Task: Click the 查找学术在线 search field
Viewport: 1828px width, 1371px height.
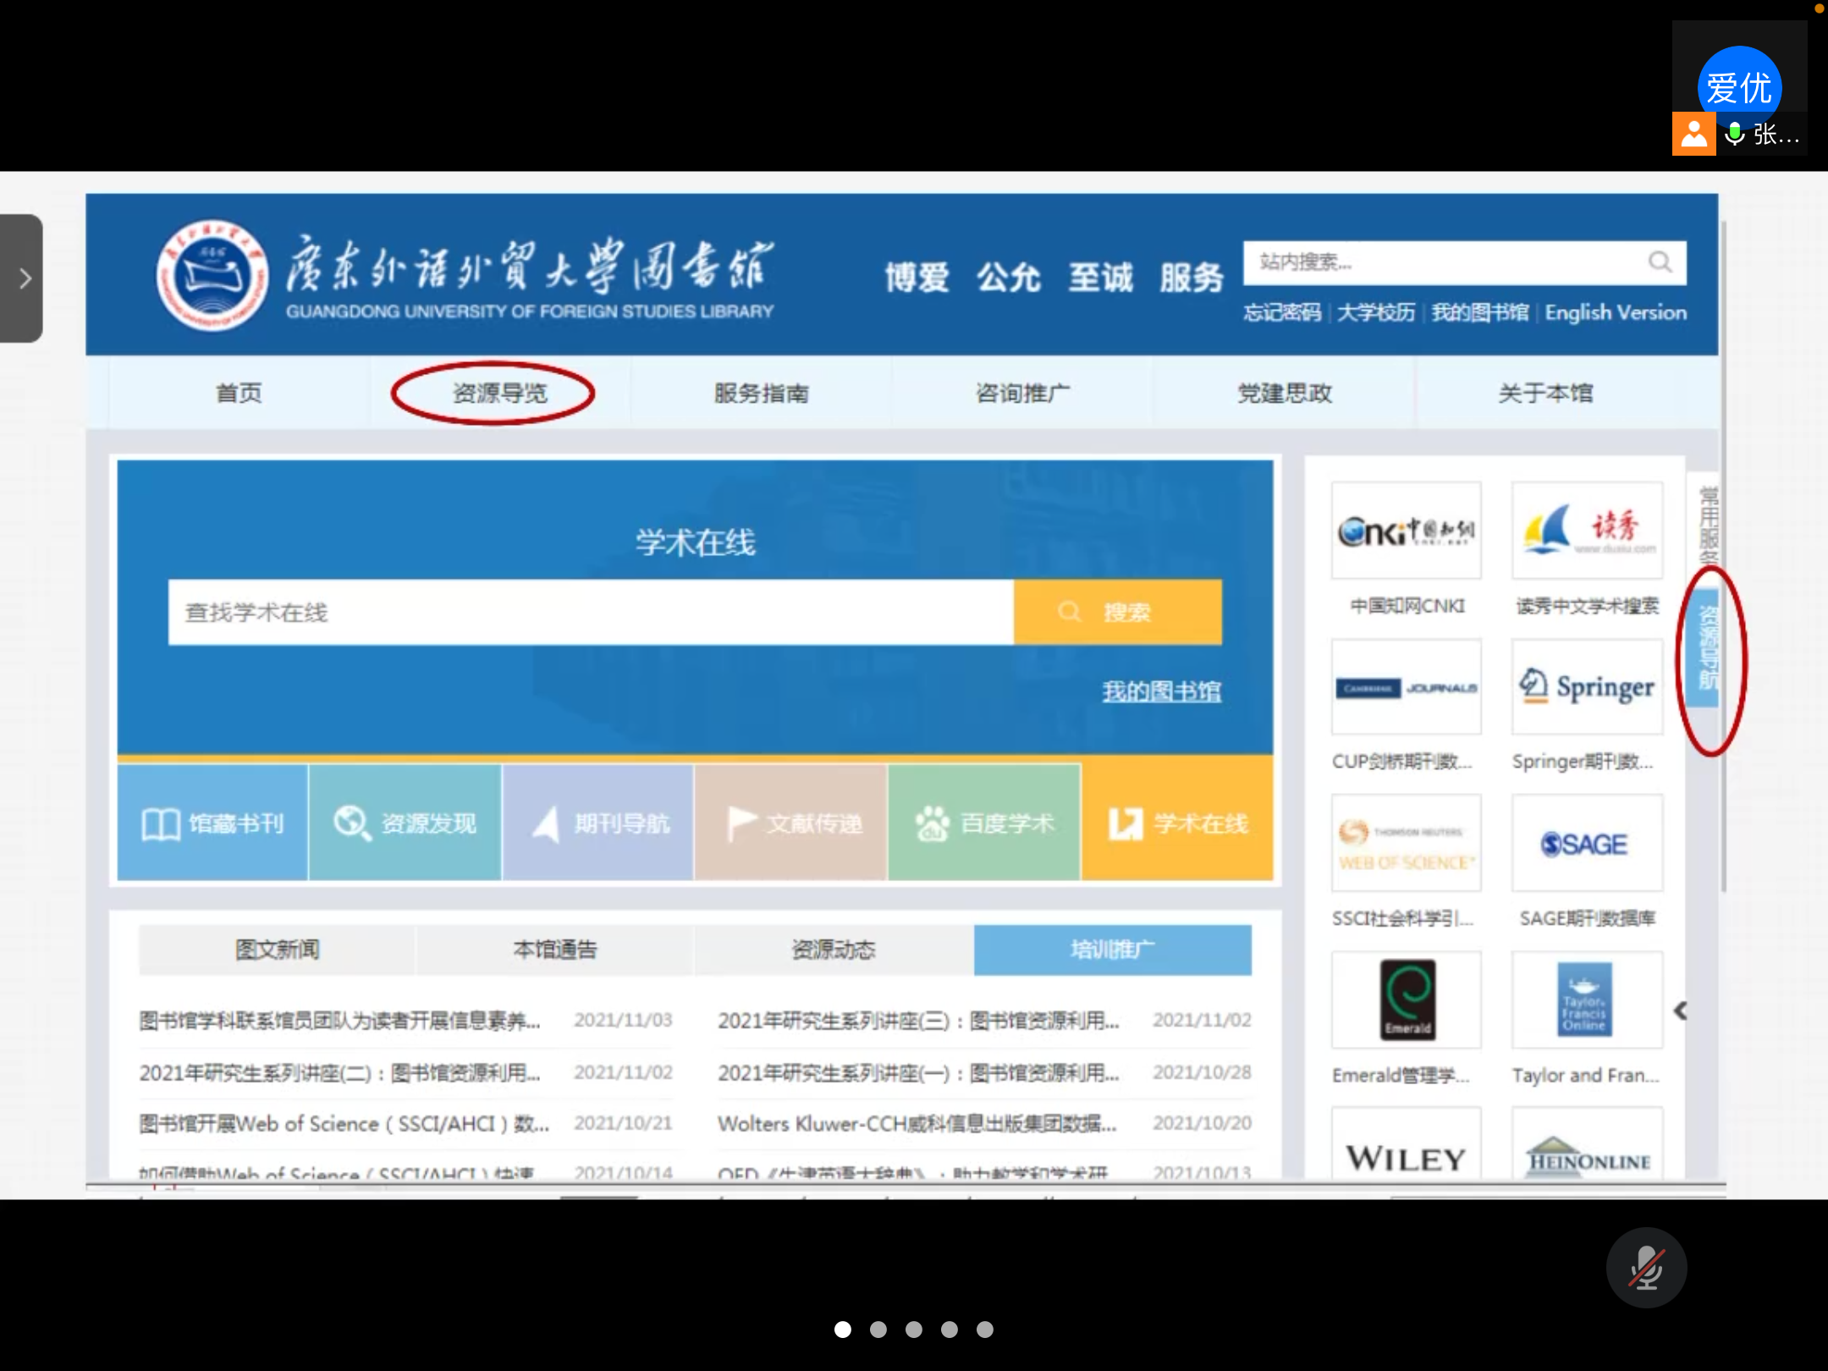Action: point(590,613)
